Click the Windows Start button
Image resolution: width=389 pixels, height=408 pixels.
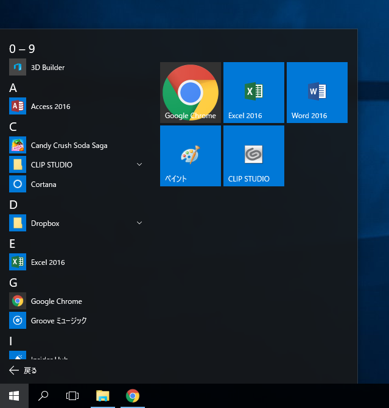click(x=14, y=396)
